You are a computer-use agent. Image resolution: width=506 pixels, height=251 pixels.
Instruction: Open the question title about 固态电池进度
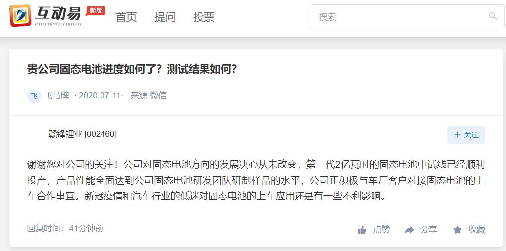tap(132, 69)
